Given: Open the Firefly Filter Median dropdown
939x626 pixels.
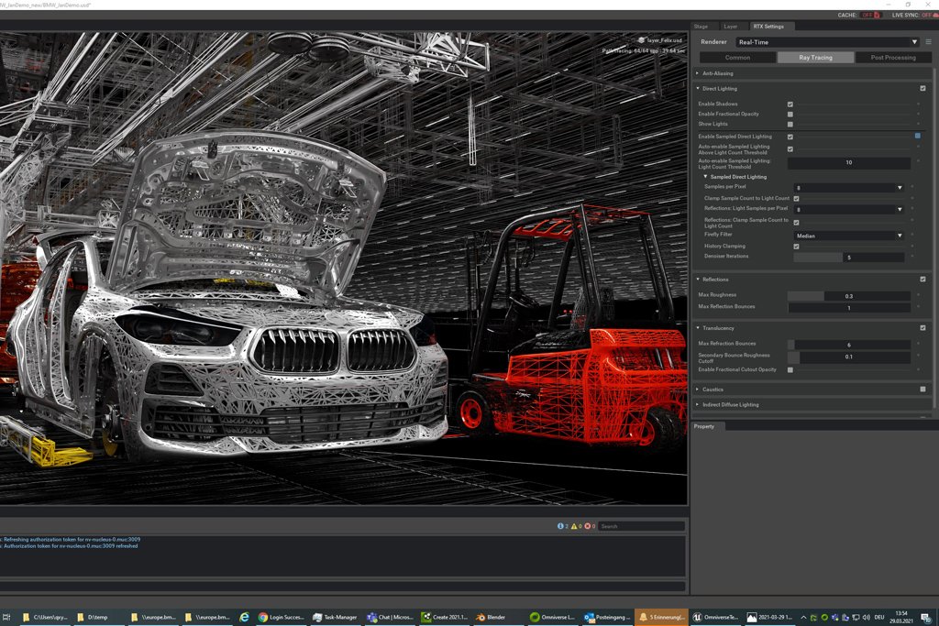Looking at the screenshot, I should pyautogui.click(x=848, y=236).
